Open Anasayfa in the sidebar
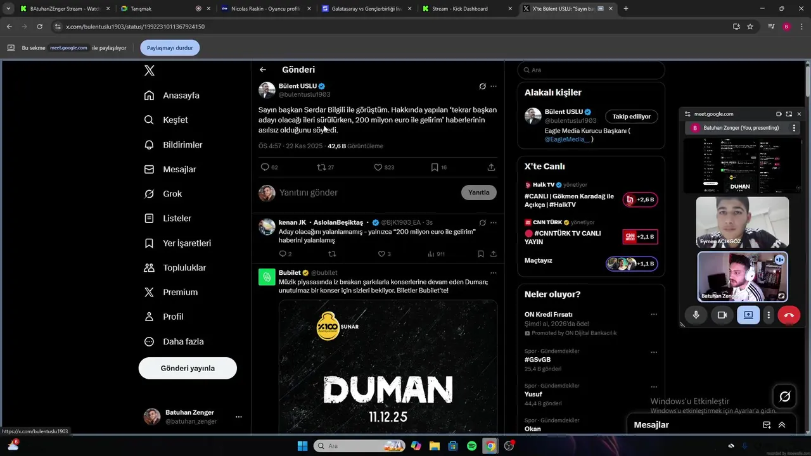 coord(172,96)
